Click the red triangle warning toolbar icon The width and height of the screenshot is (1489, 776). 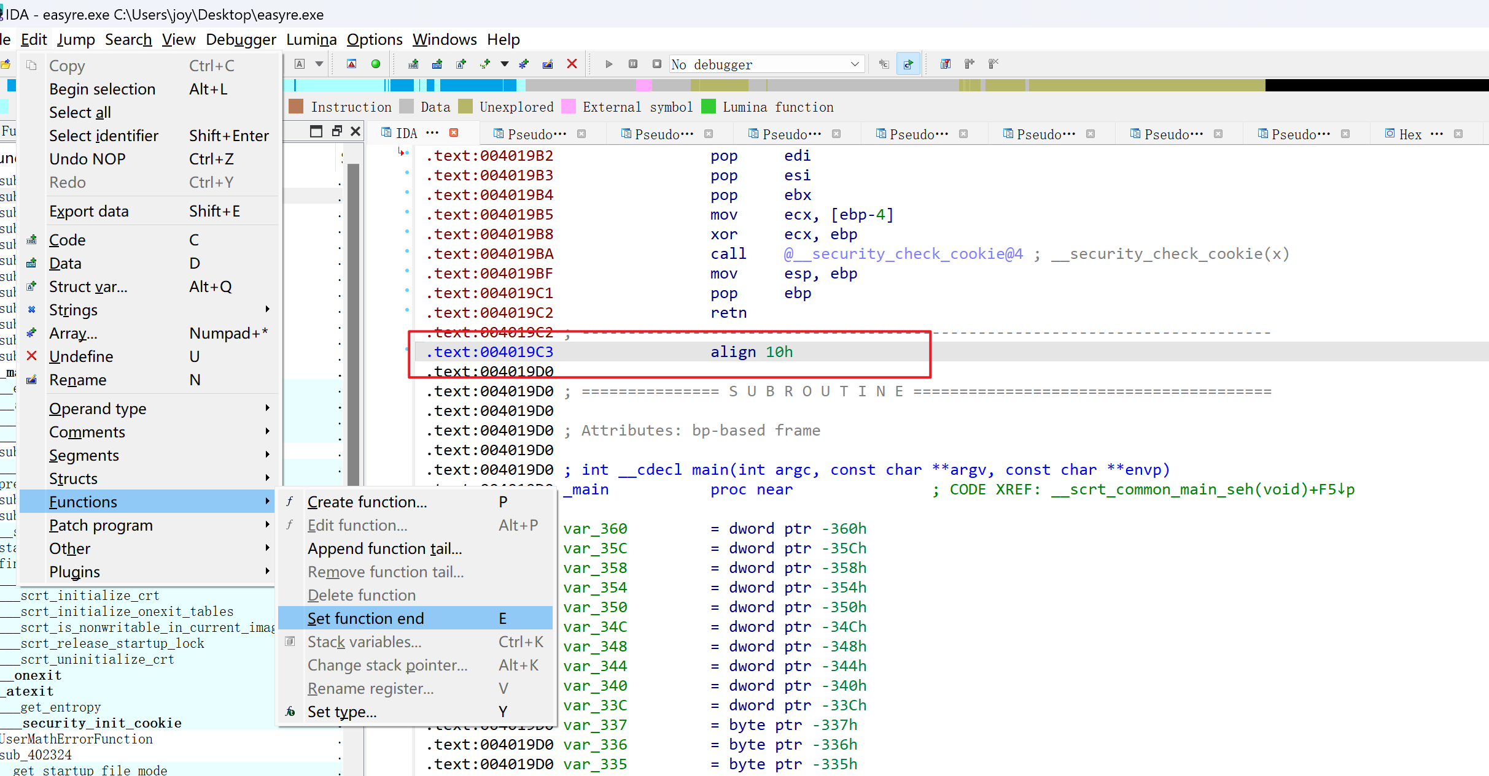click(352, 64)
